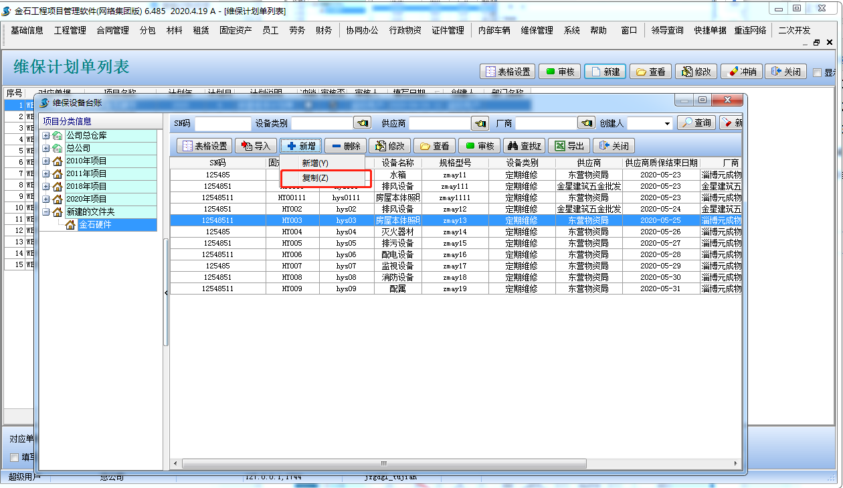Click the 导入 import button in dialog toolbar
This screenshot has width=843, height=488.
pyautogui.click(x=256, y=146)
